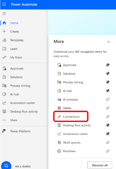
Task: Go to Learn in sidebar
Action: (x=14, y=49)
